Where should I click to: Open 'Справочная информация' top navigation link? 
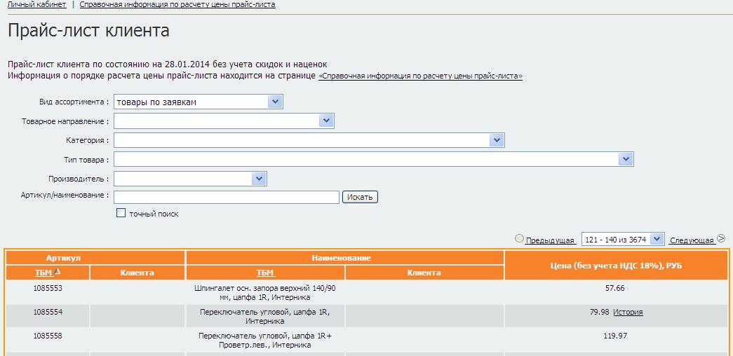(177, 4)
